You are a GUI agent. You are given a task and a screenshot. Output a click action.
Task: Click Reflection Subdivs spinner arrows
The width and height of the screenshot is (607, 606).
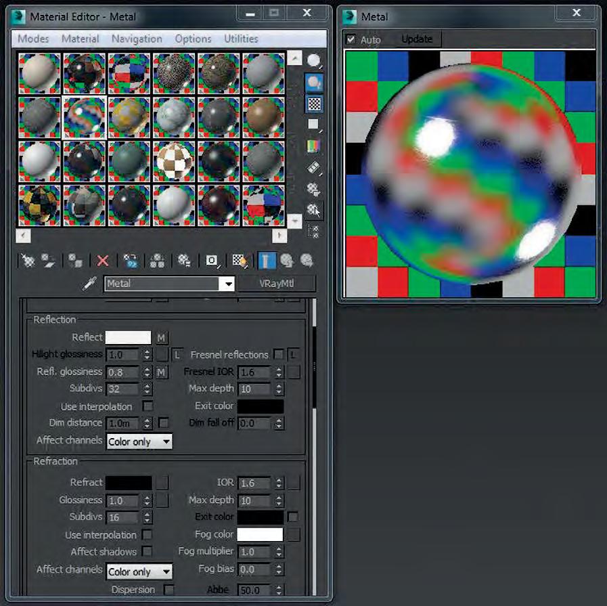point(147,389)
